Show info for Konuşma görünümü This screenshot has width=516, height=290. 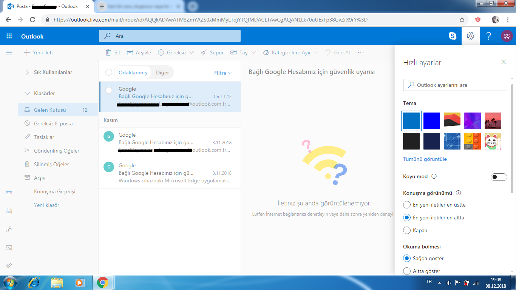[459, 193]
